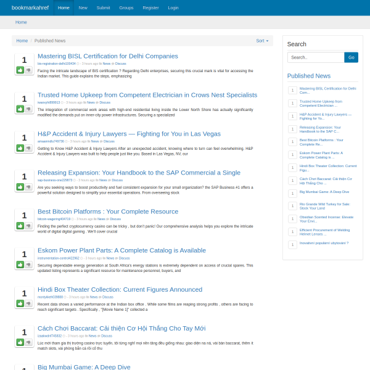Open the Submit nav item
Image resolution: width=370 pixels, height=370 pixels.
click(x=104, y=8)
